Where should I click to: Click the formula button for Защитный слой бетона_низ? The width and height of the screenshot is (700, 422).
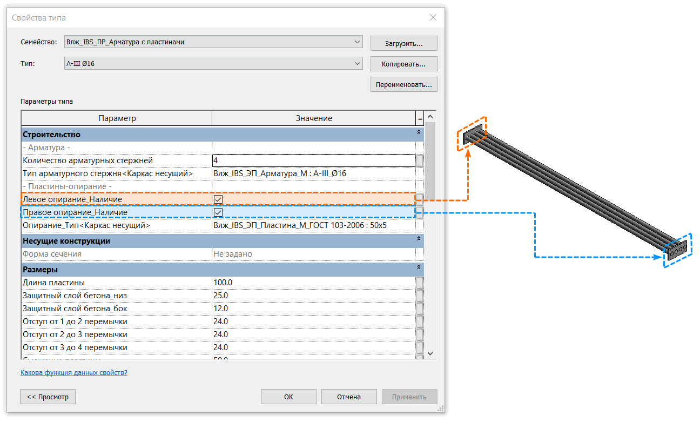point(420,296)
